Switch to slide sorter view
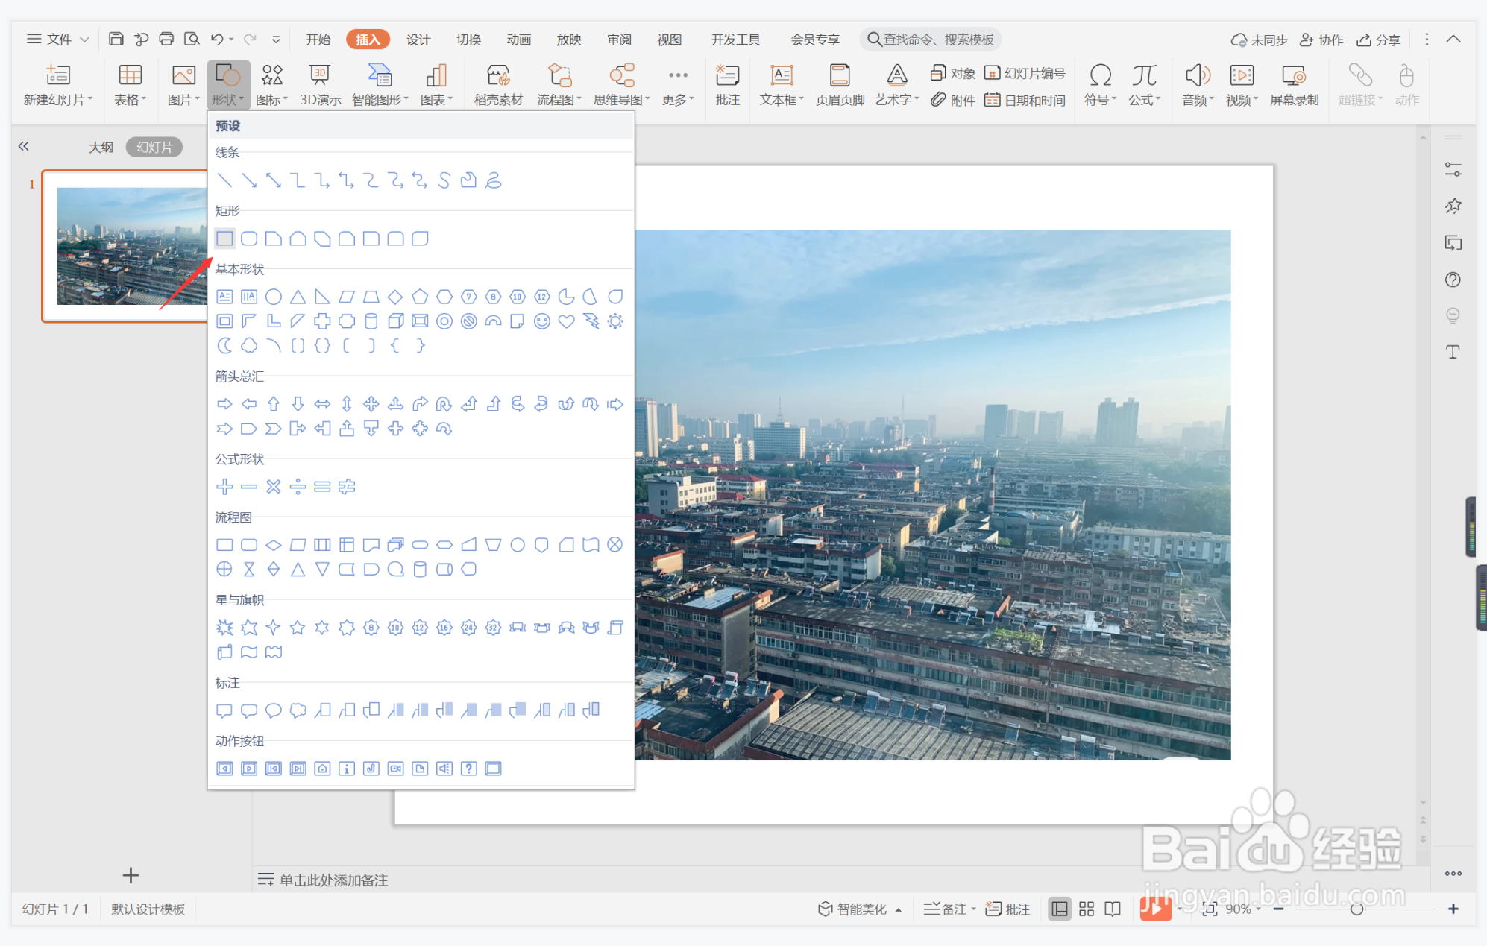The width and height of the screenshot is (1487, 946). coord(1087,909)
